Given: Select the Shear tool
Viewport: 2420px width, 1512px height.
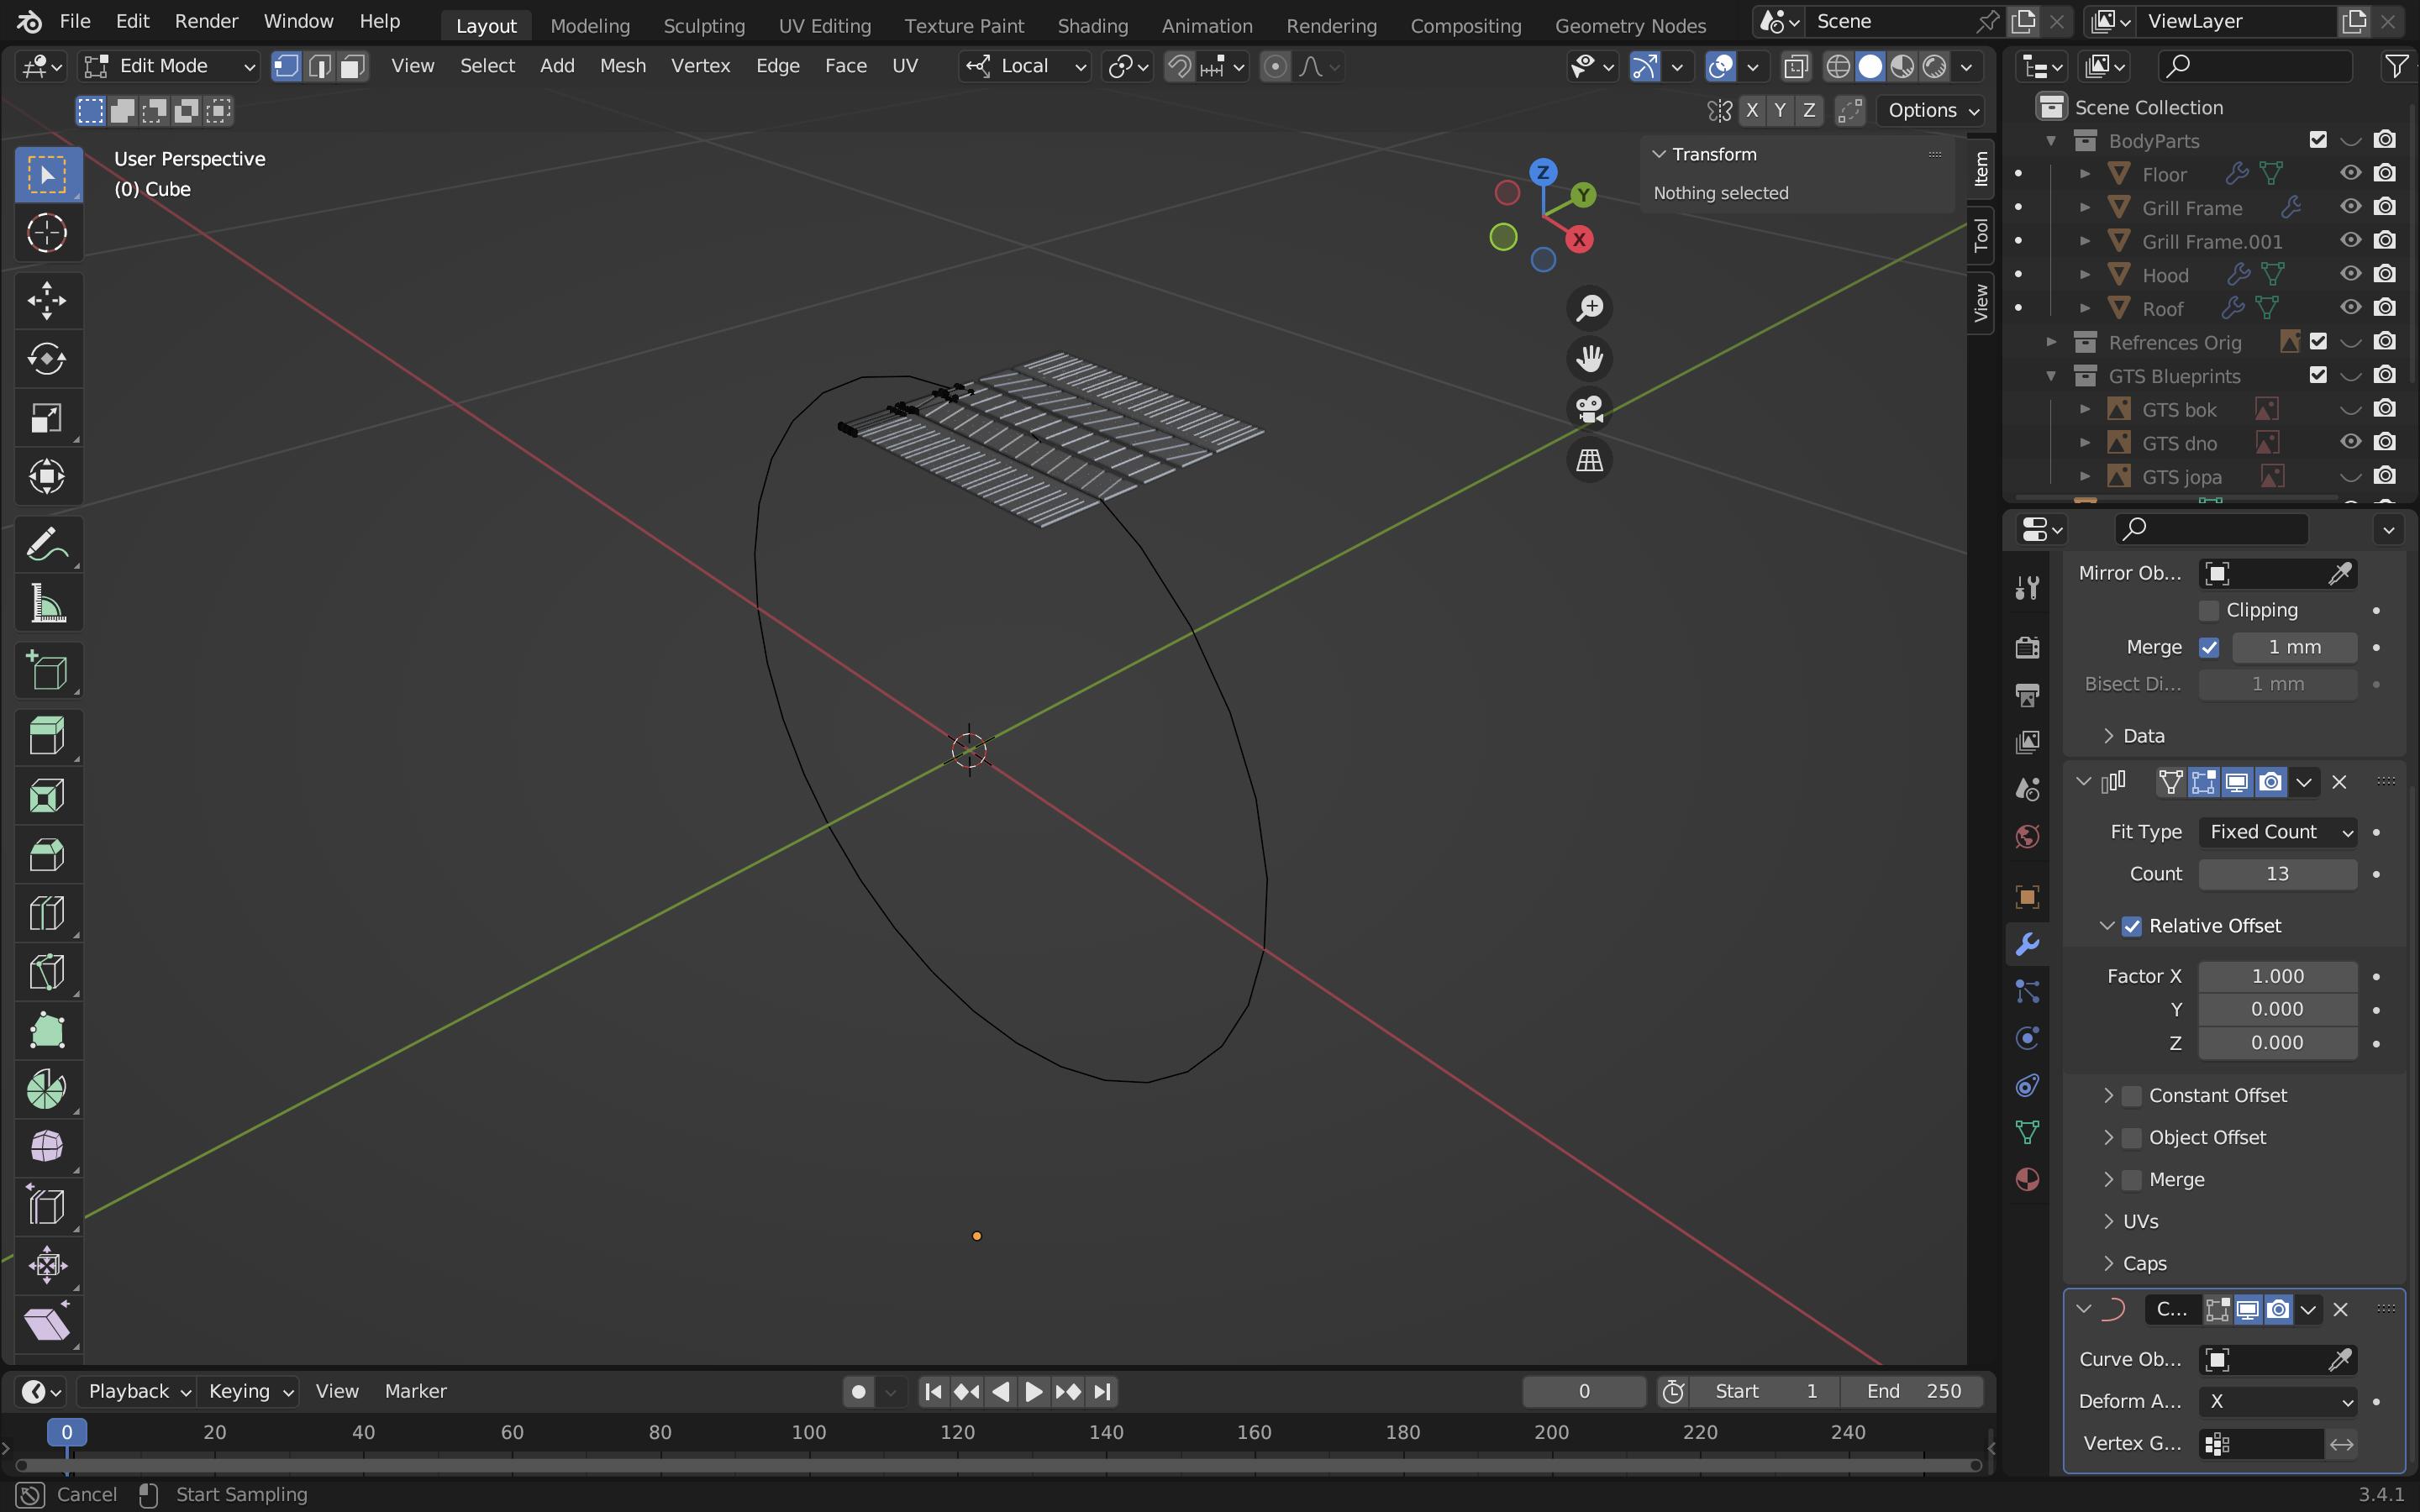Looking at the screenshot, I should pos(47,1324).
